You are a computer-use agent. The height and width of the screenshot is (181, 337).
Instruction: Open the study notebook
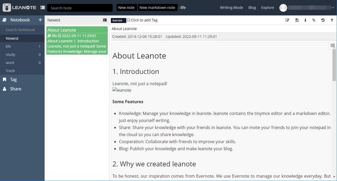coord(22,55)
